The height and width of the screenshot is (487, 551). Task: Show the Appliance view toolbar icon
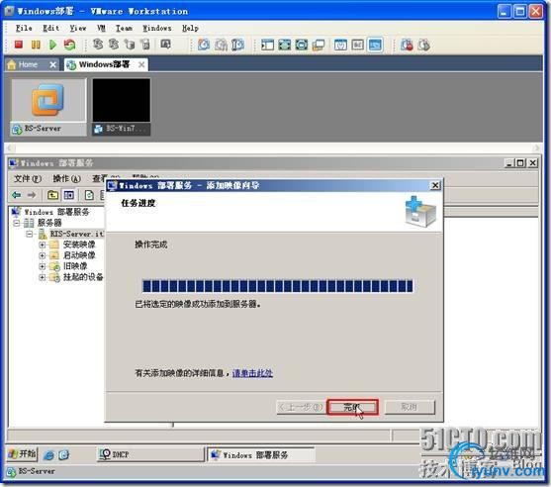357,45
